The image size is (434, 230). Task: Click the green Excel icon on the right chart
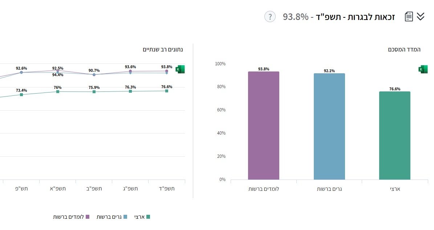(x=423, y=69)
